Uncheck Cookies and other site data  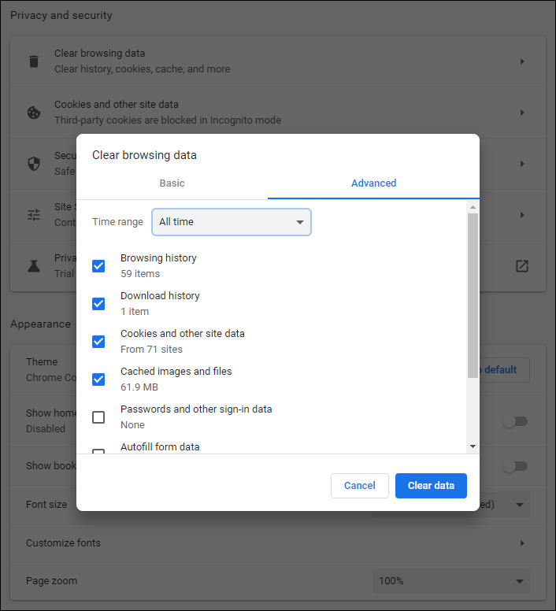pyautogui.click(x=98, y=342)
